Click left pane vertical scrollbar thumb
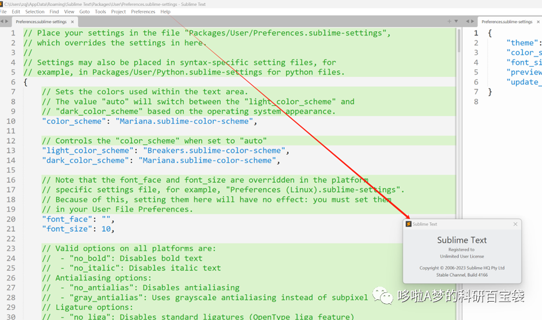 coord(459,41)
